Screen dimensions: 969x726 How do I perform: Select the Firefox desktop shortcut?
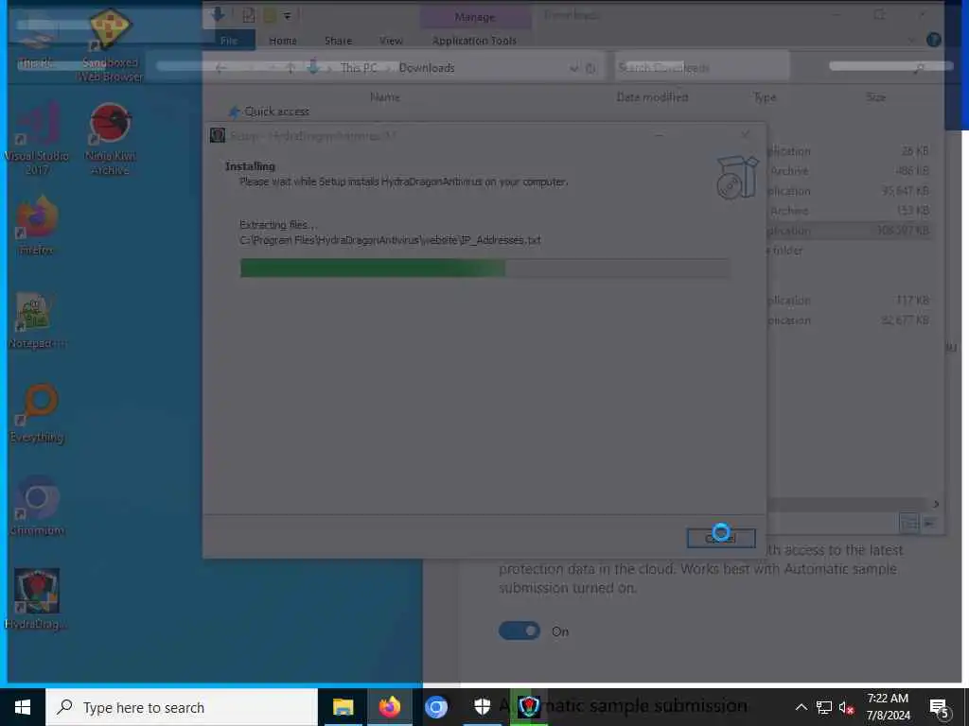(36, 226)
